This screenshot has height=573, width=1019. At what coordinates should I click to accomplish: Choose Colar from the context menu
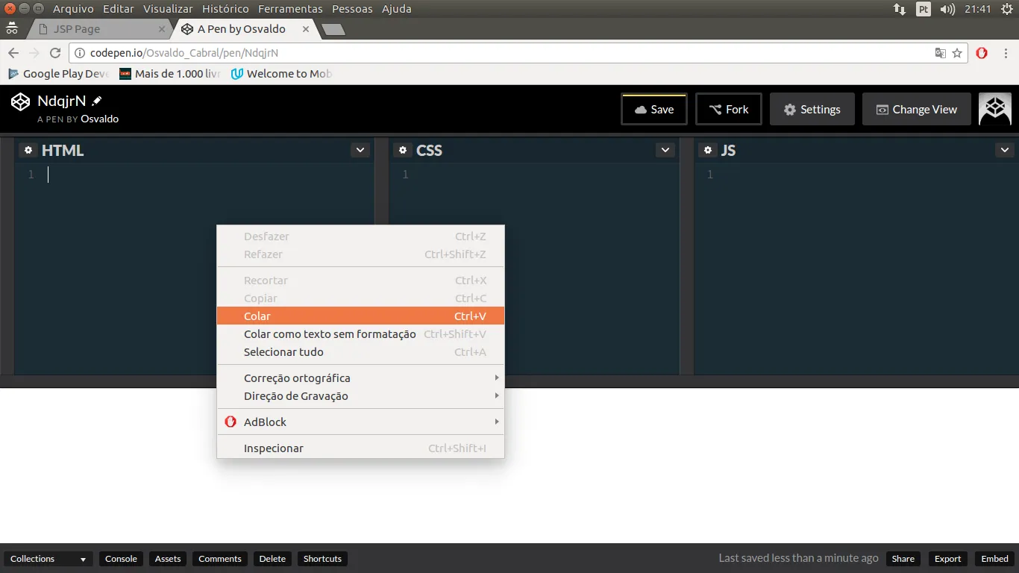click(360, 316)
